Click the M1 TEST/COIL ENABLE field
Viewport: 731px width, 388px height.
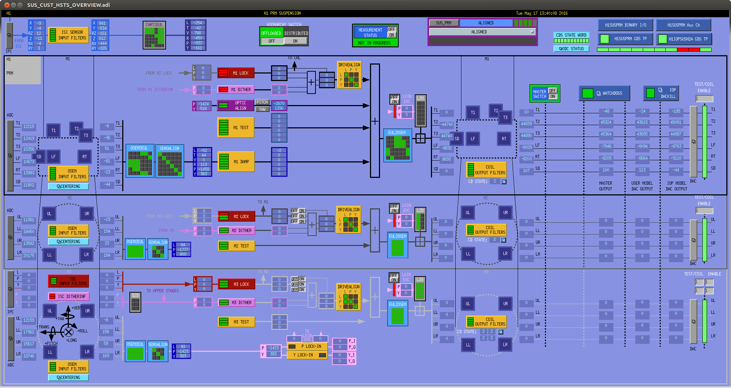pos(704,99)
